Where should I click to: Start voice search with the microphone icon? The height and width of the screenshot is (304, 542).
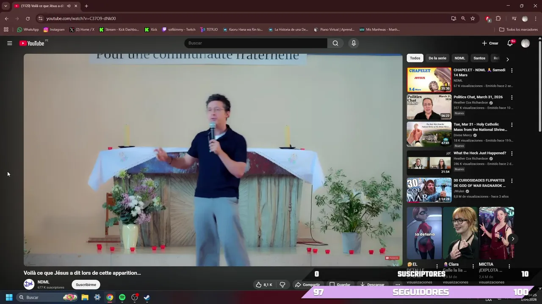tap(354, 43)
